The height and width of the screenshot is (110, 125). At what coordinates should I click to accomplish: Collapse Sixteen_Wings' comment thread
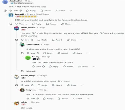pyautogui.click(x=16, y=85)
